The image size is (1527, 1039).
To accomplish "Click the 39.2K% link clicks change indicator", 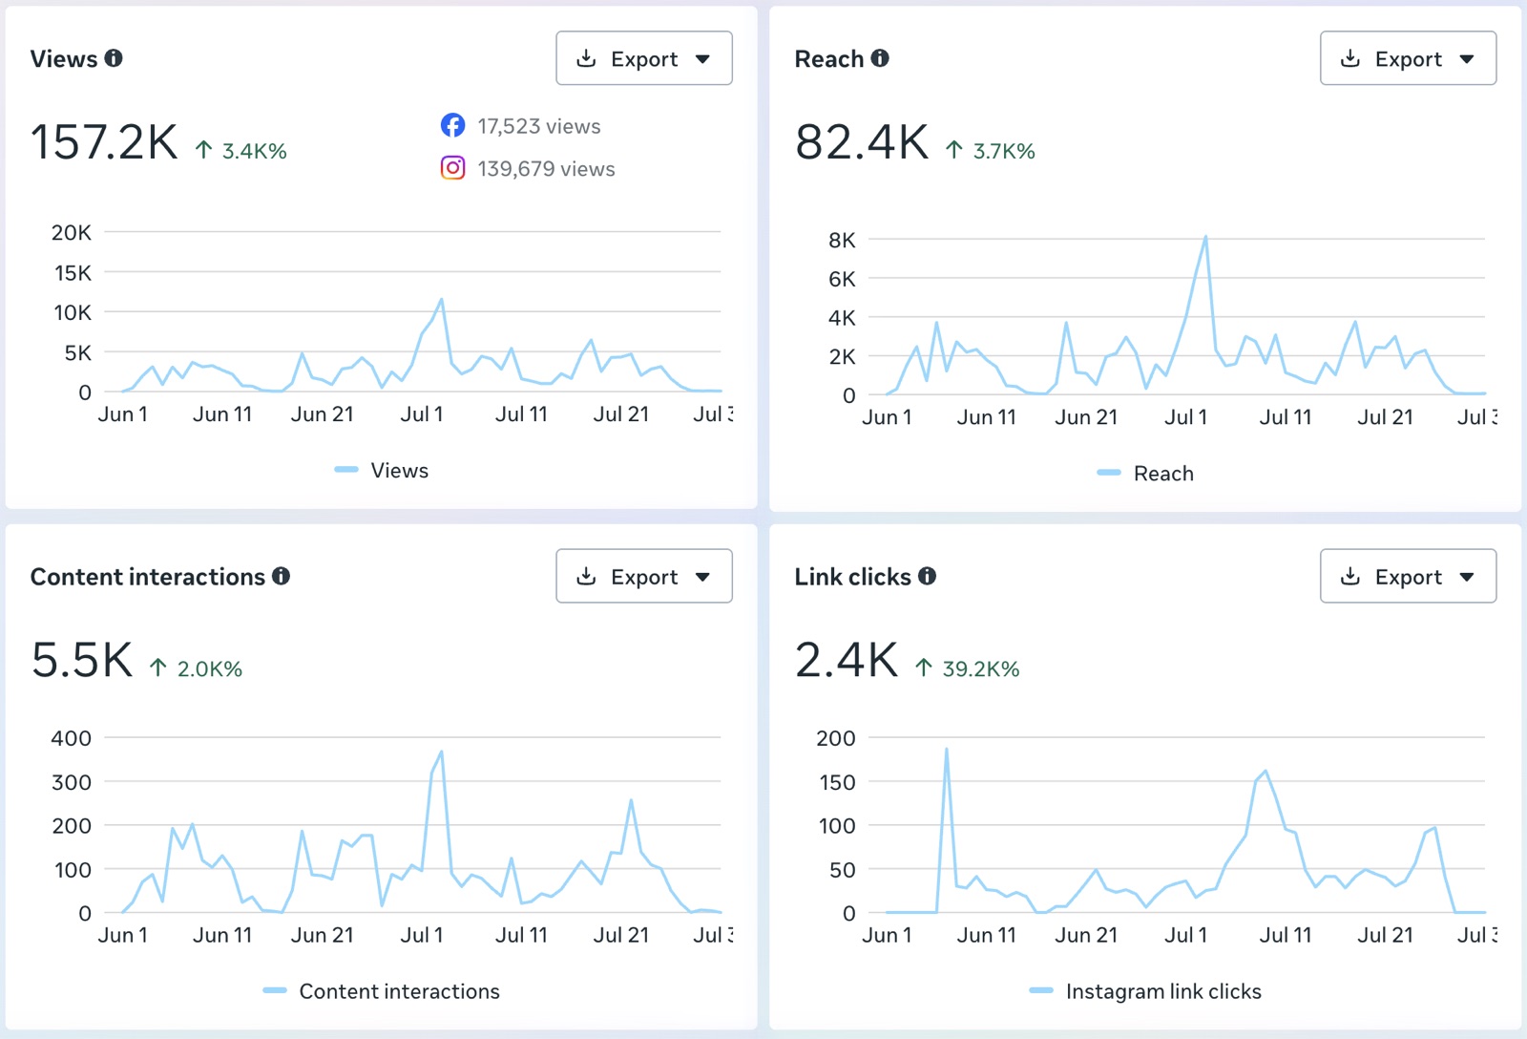I will pos(967,668).
